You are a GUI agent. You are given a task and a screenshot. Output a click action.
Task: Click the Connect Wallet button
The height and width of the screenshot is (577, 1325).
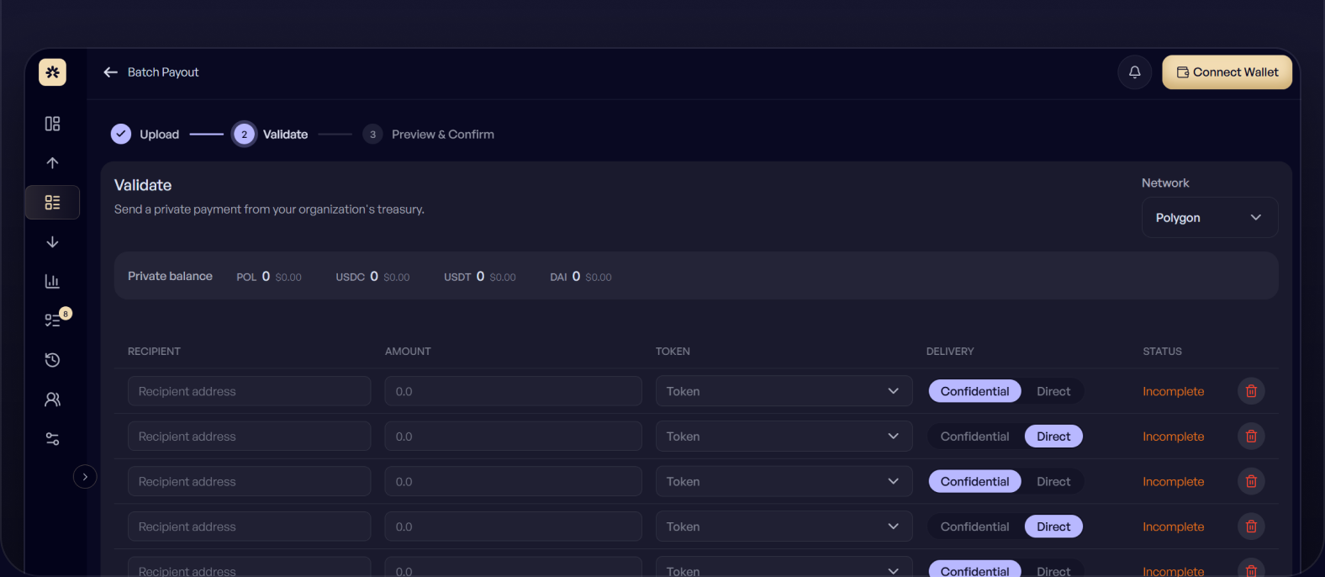point(1227,72)
